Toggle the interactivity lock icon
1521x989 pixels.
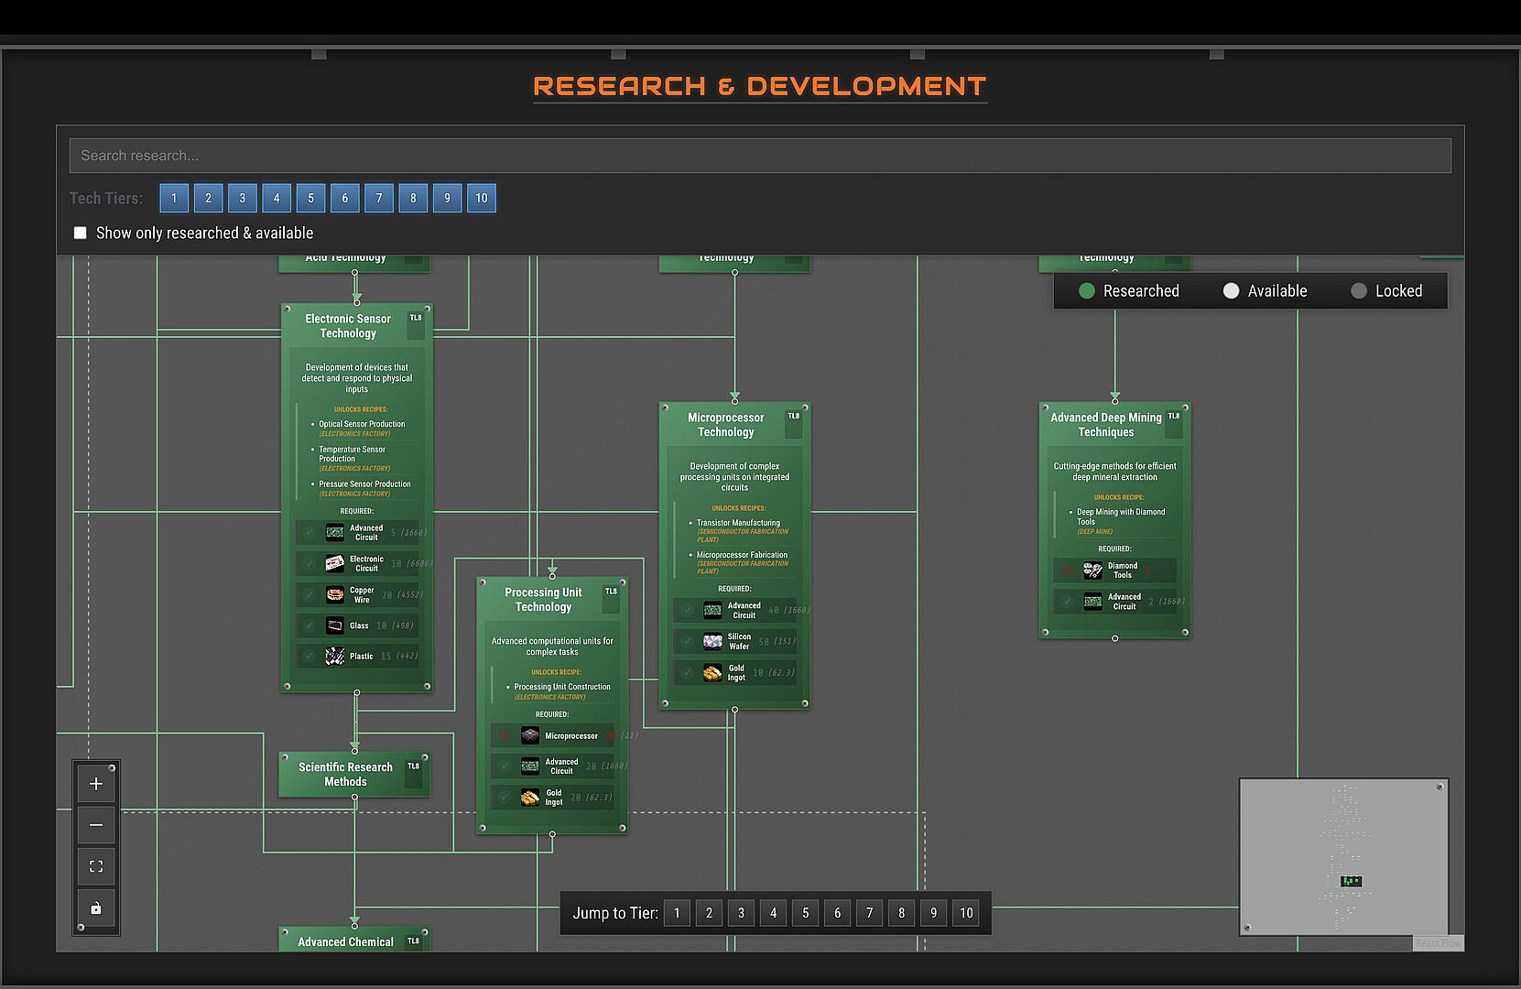(x=96, y=908)
